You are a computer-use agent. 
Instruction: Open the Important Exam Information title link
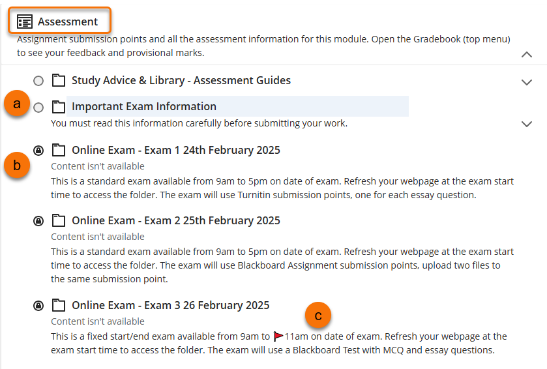(144, 107)
